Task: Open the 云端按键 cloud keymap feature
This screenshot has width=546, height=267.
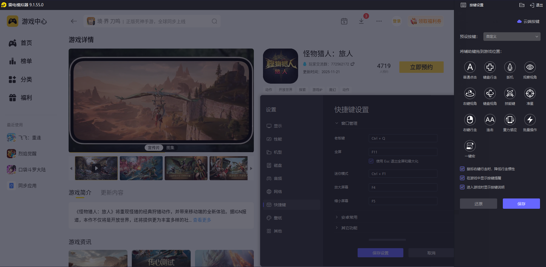Action: [x=528, y=21]
